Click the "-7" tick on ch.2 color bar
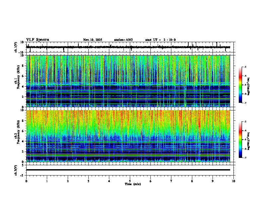The height and width of the screenshot is (203, 263). 245,158
